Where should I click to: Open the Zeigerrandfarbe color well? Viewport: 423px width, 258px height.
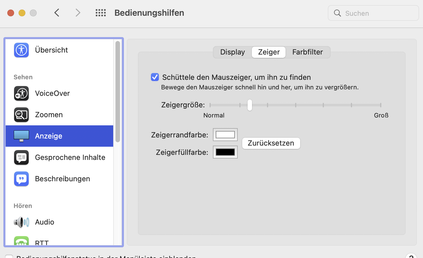pos(225,135)
